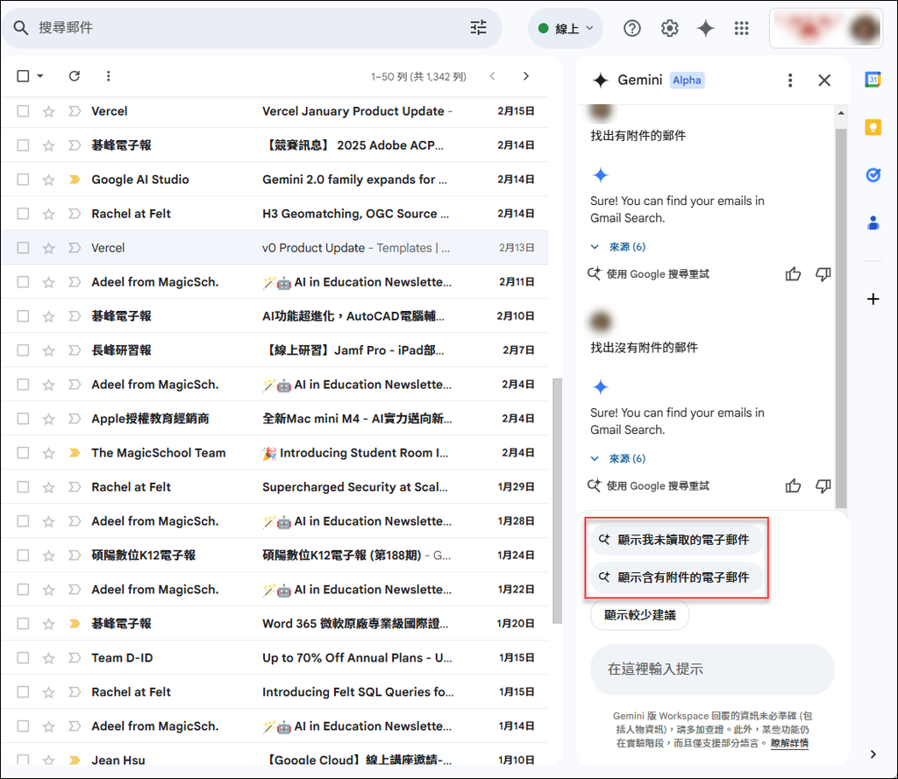Select the 碩陽數位K12電子報 email checkbox
Screen dimensions: 898x779
tap(23, 556)
